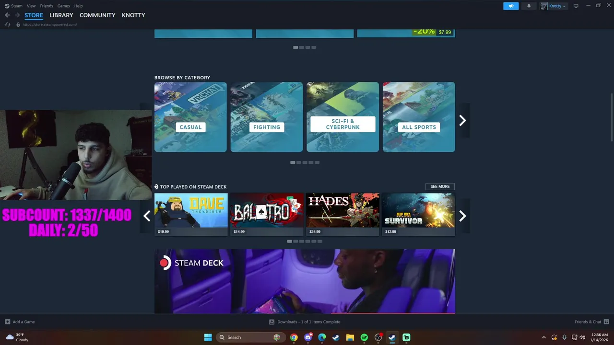The height and width of the screenshot is (345, 614).
Task: Click SEE MORE for Top Played on Steam Deck
Action: [x=440, y=186]
